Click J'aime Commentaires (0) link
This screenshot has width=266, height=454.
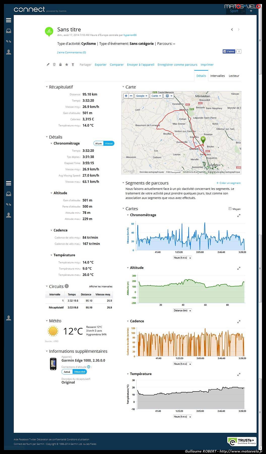[72, 52]
